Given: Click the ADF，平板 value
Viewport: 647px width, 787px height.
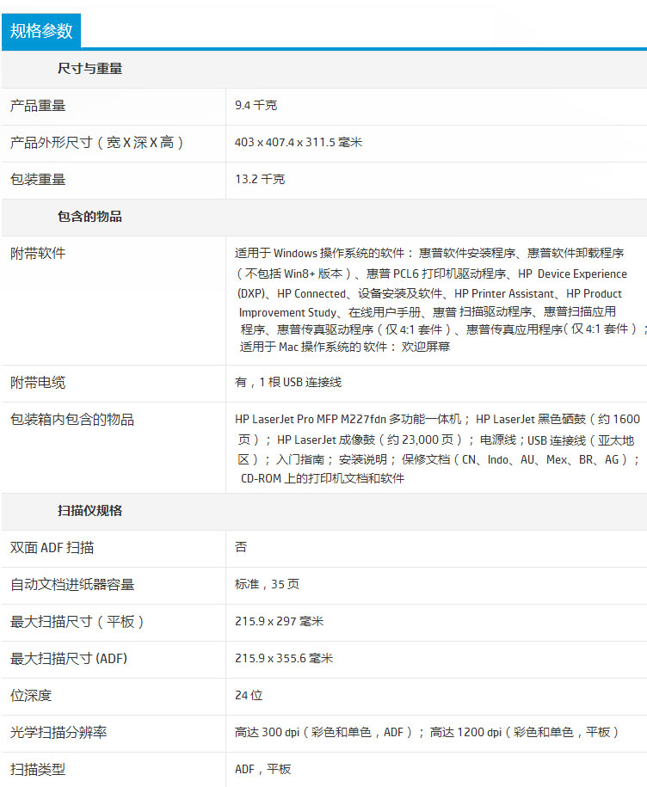Looking at the screenshot, I should point(263,769).
